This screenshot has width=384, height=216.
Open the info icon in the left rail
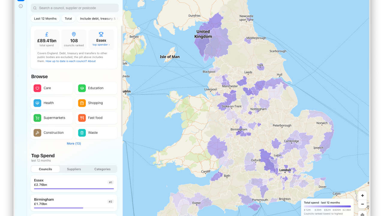coord(21,6)
